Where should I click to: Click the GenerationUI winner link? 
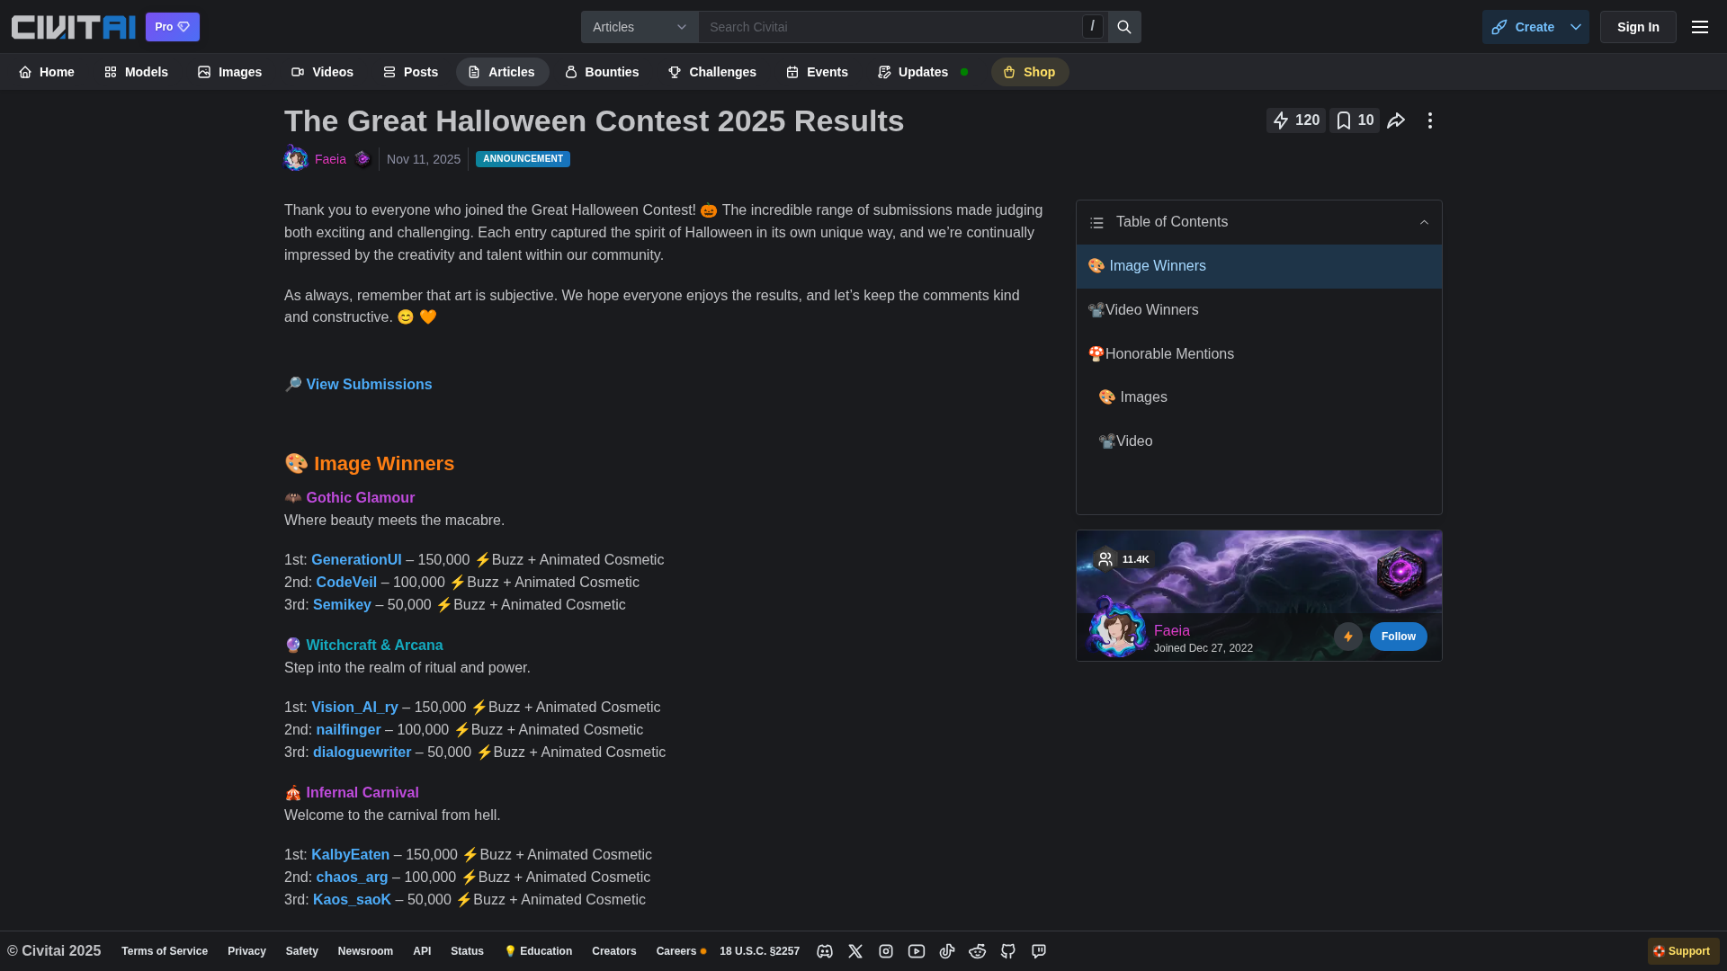(x=356, y=560)
